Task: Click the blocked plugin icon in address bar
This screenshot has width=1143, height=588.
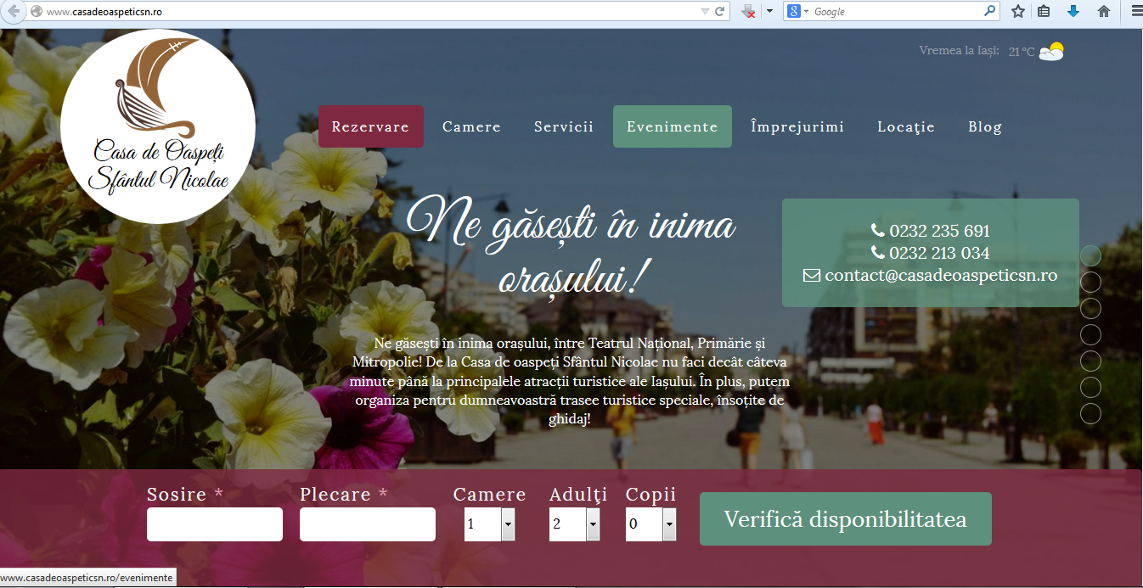Action: click(748, 11)
